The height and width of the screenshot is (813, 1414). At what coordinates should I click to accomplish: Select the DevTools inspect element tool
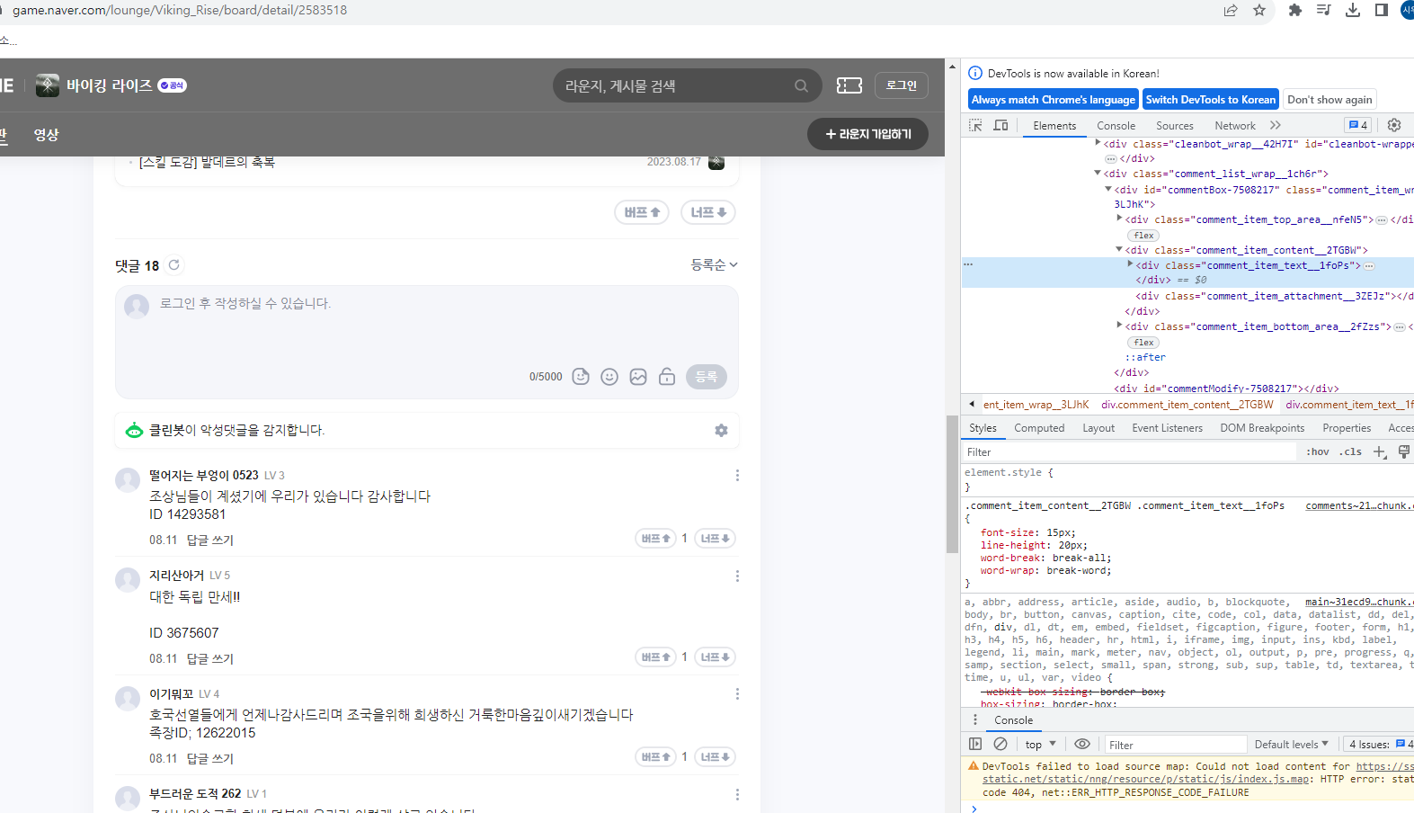[975, 126]
